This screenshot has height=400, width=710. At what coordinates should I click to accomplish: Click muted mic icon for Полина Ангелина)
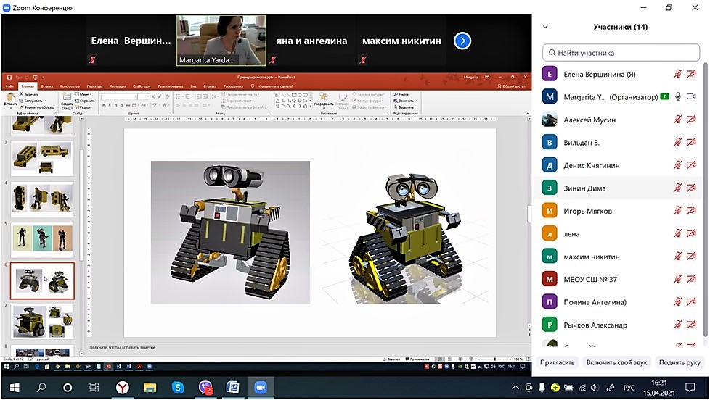(678, 302)
